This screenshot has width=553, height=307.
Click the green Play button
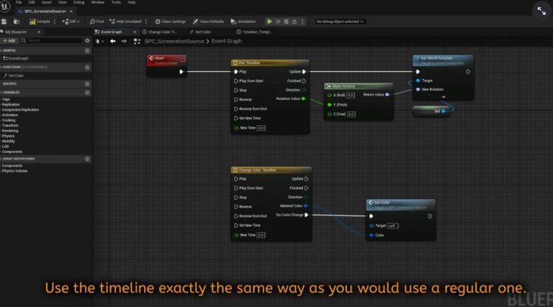(270, 22)
